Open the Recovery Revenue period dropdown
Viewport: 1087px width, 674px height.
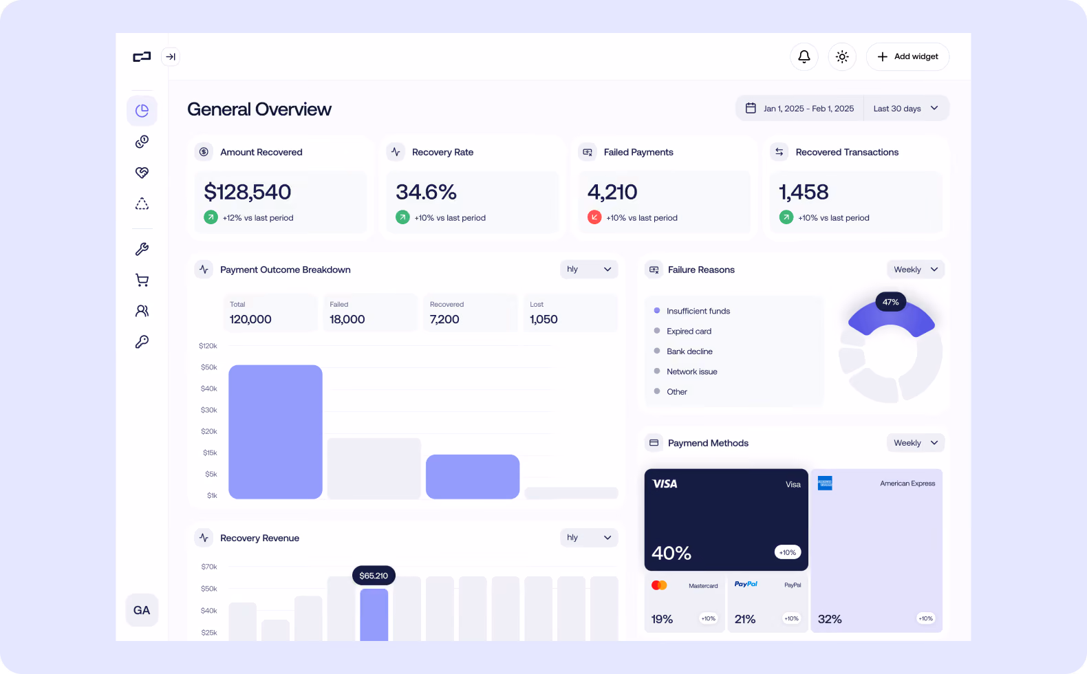[589, 537]
